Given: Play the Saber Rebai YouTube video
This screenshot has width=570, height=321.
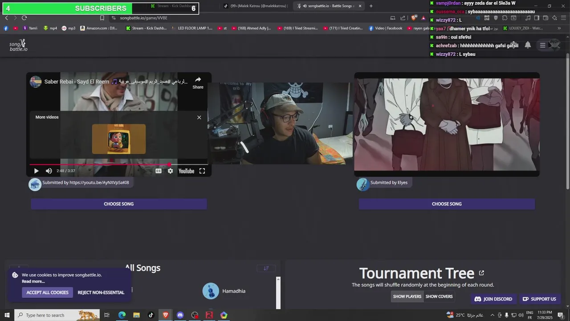Looking at the screenshot, I should pos(37,171).
